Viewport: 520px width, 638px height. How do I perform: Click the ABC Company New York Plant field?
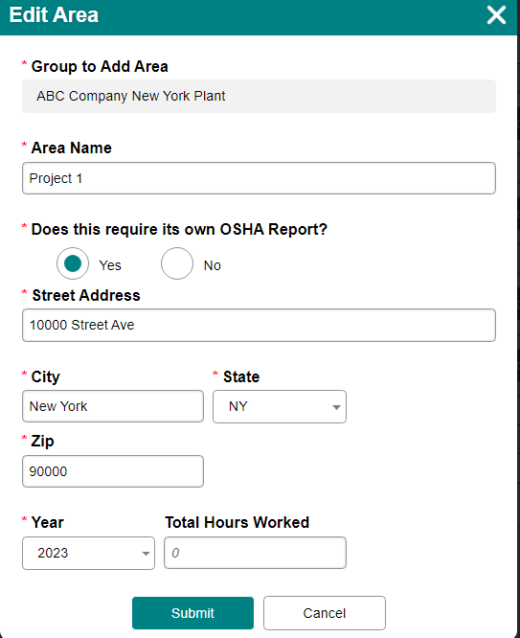pos(259,96)
